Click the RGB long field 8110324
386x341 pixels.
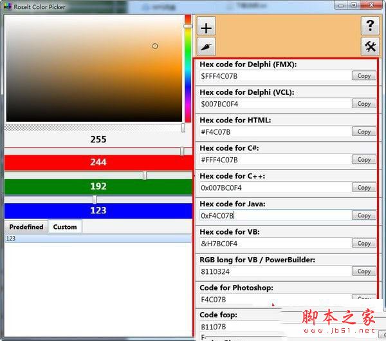coord(276,271)
